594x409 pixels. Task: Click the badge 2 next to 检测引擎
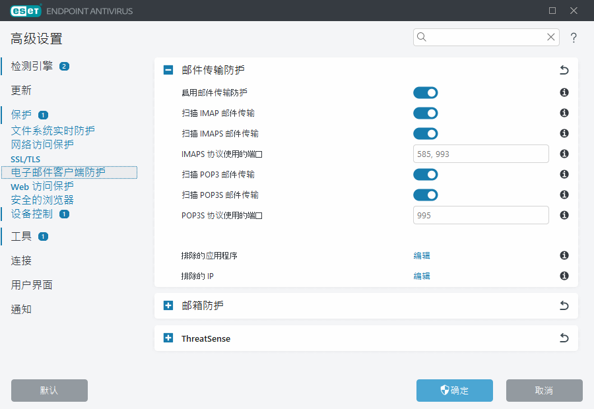click(64, 66)
